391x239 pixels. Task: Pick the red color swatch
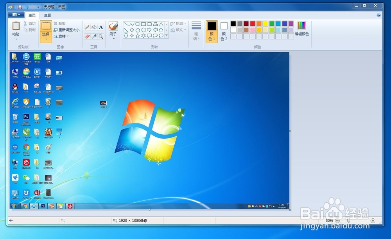click(253, 23)
